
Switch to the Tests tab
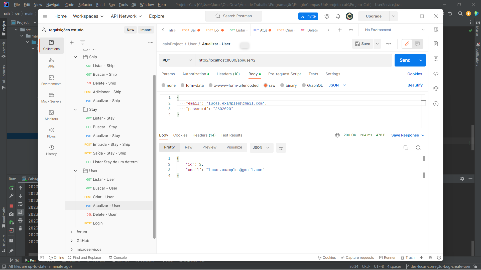point(313,74)
